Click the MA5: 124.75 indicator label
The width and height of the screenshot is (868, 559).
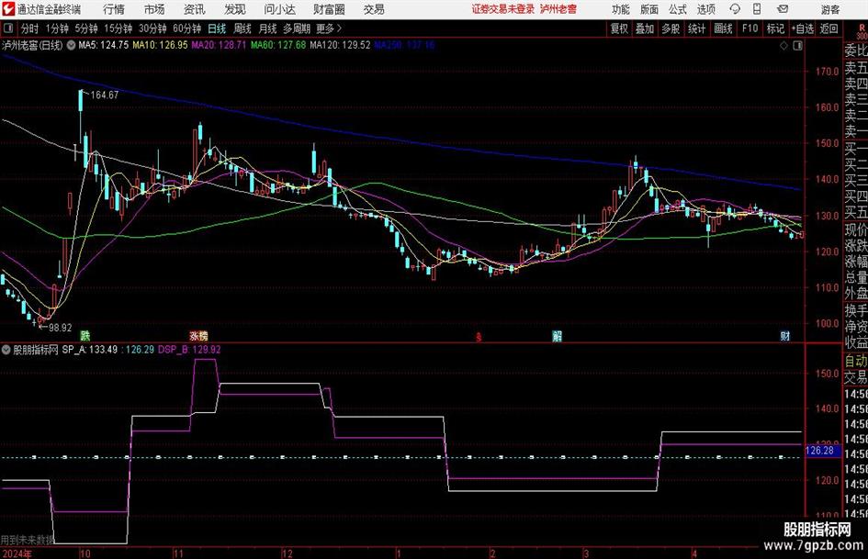click(104, 45)
